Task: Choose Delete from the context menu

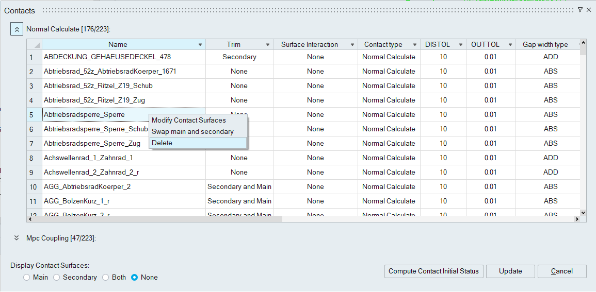Action: [x=162, y=143]
